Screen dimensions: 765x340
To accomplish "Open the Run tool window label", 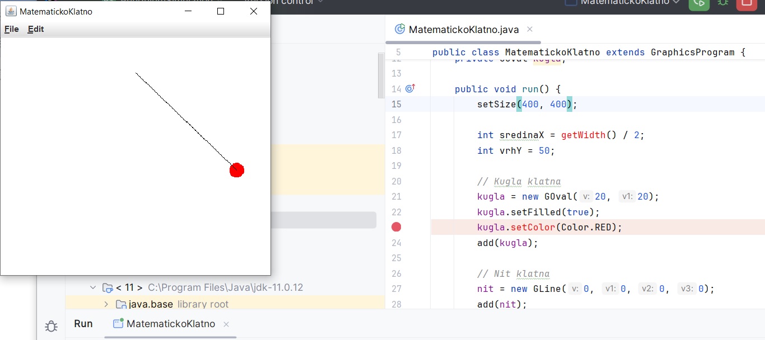I will click(83, 324).
